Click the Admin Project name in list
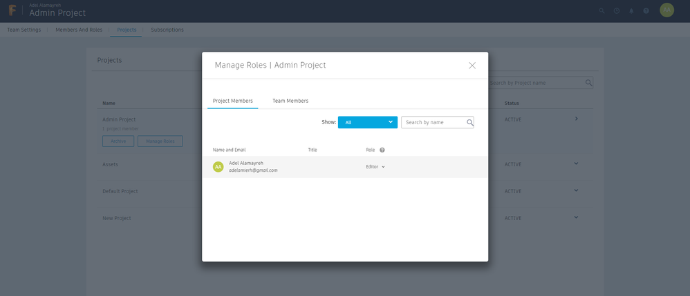The image size is (690, 296). click(x=119, y=119)
